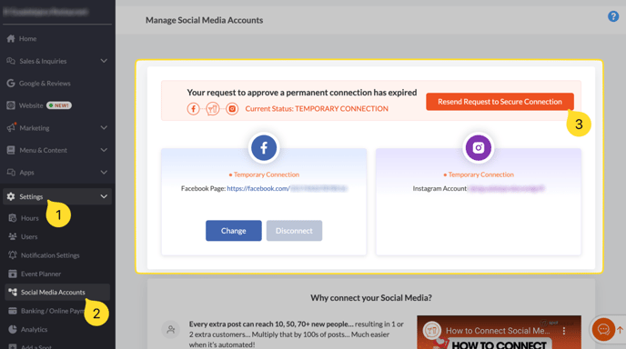Click the Hours clock icon
Screen dimensions: 626x349
(13, 218)
